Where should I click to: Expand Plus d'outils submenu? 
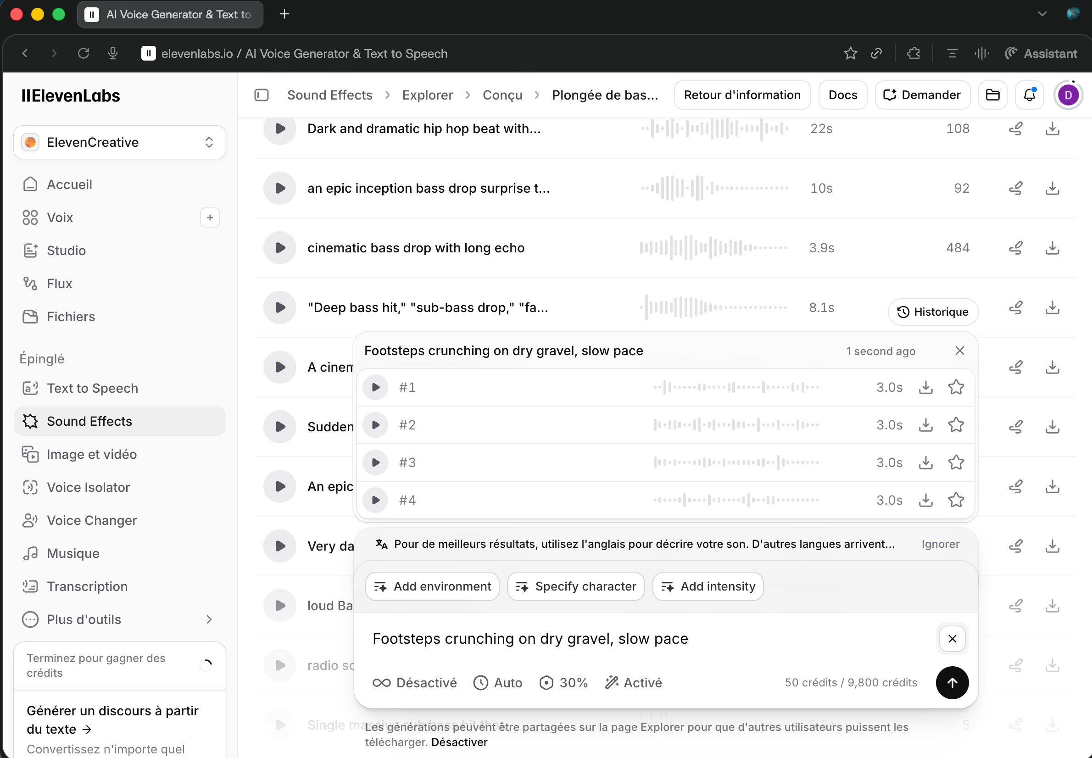120,619
